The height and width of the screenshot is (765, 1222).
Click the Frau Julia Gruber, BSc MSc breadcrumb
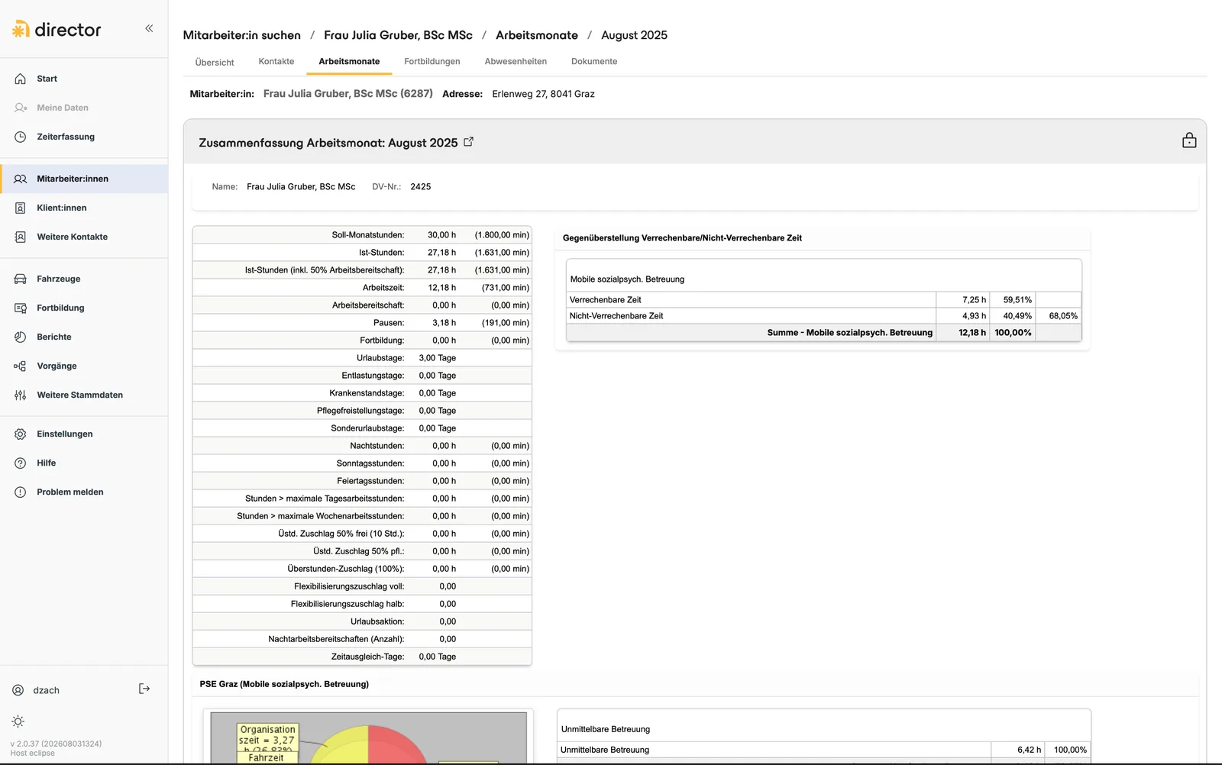coord(398,35)
